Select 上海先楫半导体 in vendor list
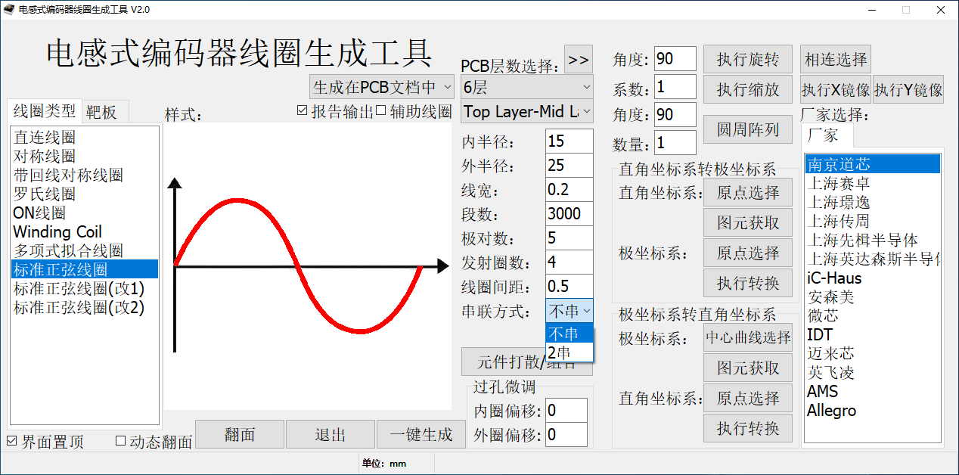The width and height of the screenshot is (959, 475). (x=873, y=240)
